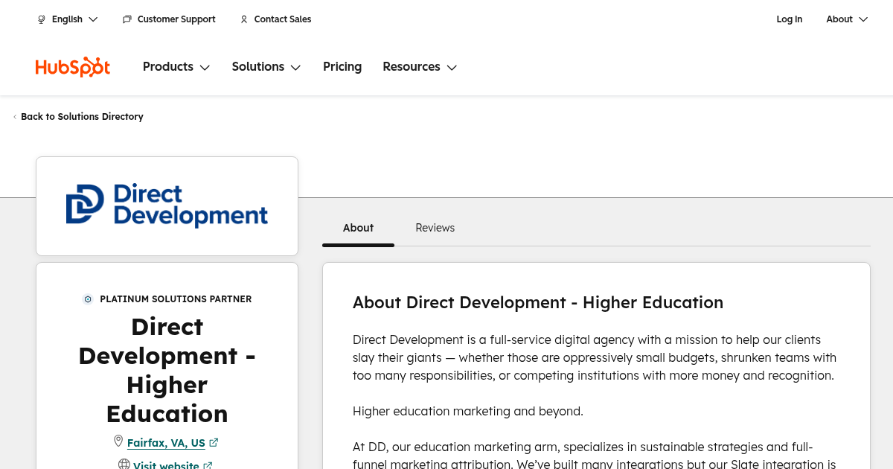Click the language globe icon

[x=42, y=19]
